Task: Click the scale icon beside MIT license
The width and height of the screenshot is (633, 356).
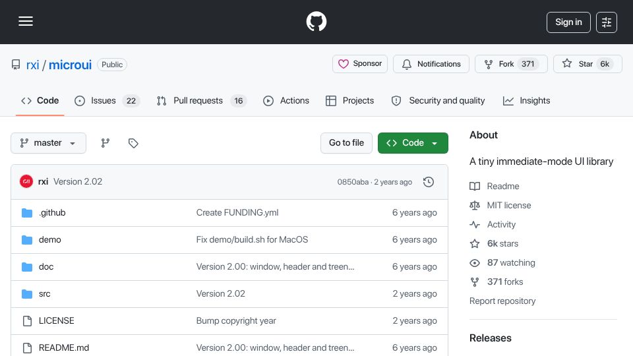Action: [475, 206]
